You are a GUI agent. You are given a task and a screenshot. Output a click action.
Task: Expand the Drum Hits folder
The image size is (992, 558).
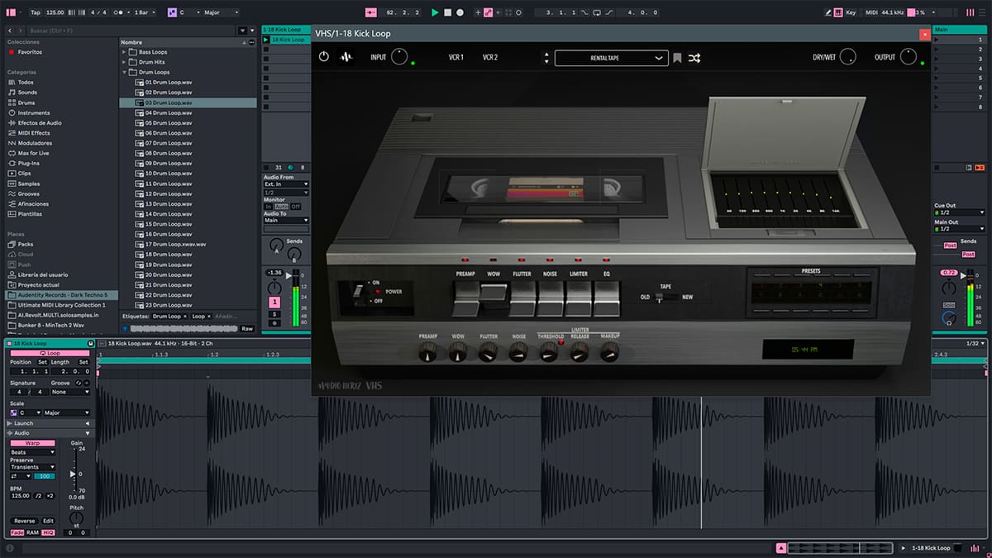point(124,62)
